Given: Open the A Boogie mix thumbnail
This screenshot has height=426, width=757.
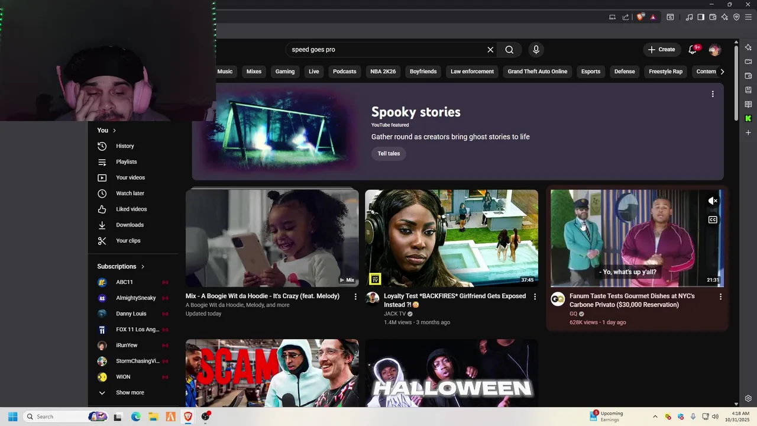Looking at the screenshot, I should (272, 238).
